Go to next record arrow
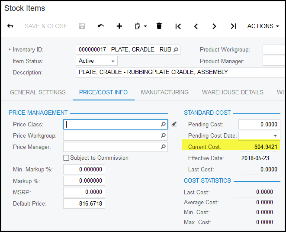 click(x=214, y=26)
